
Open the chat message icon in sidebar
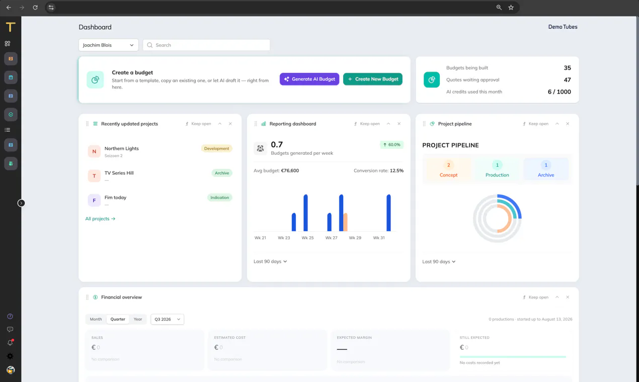[x=10, y=329]
